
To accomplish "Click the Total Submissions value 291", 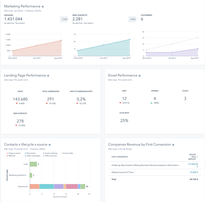I will (x=51, y=99).
